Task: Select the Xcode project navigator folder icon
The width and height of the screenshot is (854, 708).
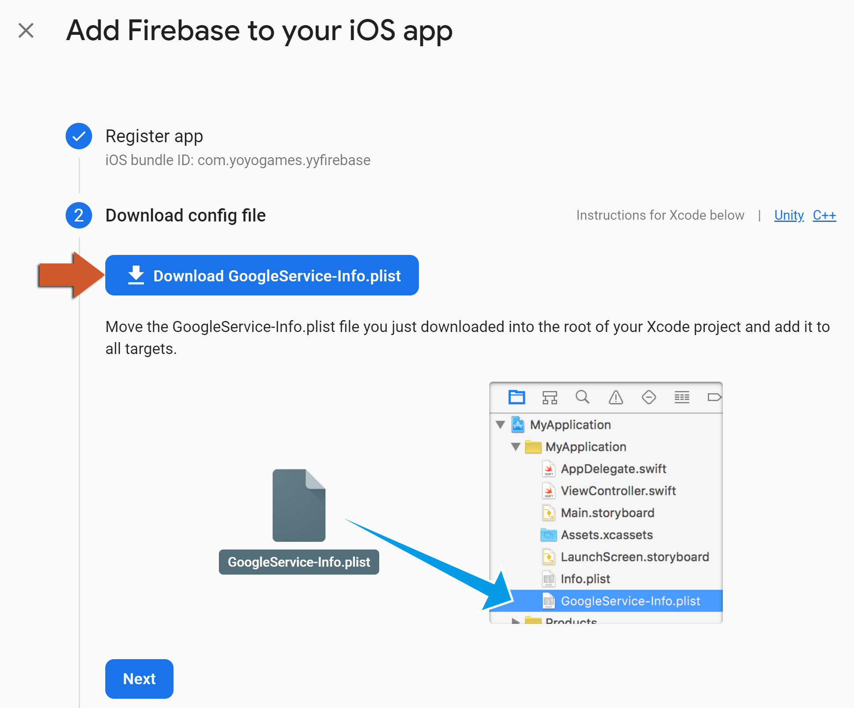Action: click(517, 397)
